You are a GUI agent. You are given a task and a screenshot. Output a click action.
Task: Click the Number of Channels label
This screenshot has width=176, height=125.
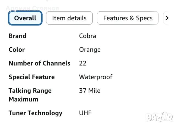[x=39, y=63]
